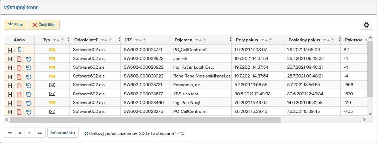This screenshot has width=377, height=143.
Task: Click the H history icon in the Ing. Petr Nový row
Action: (x=10, y=103)
